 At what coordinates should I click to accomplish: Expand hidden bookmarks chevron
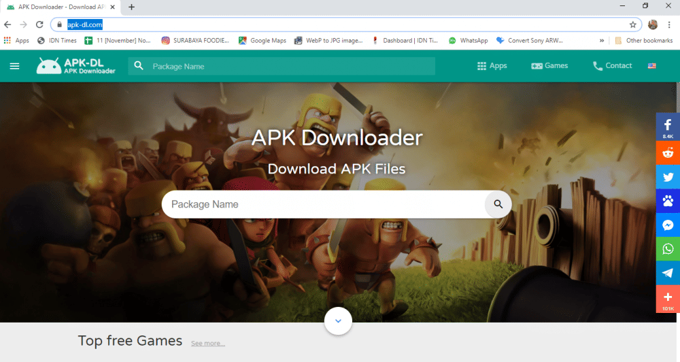pyautogui.click(x=602, y=40)
